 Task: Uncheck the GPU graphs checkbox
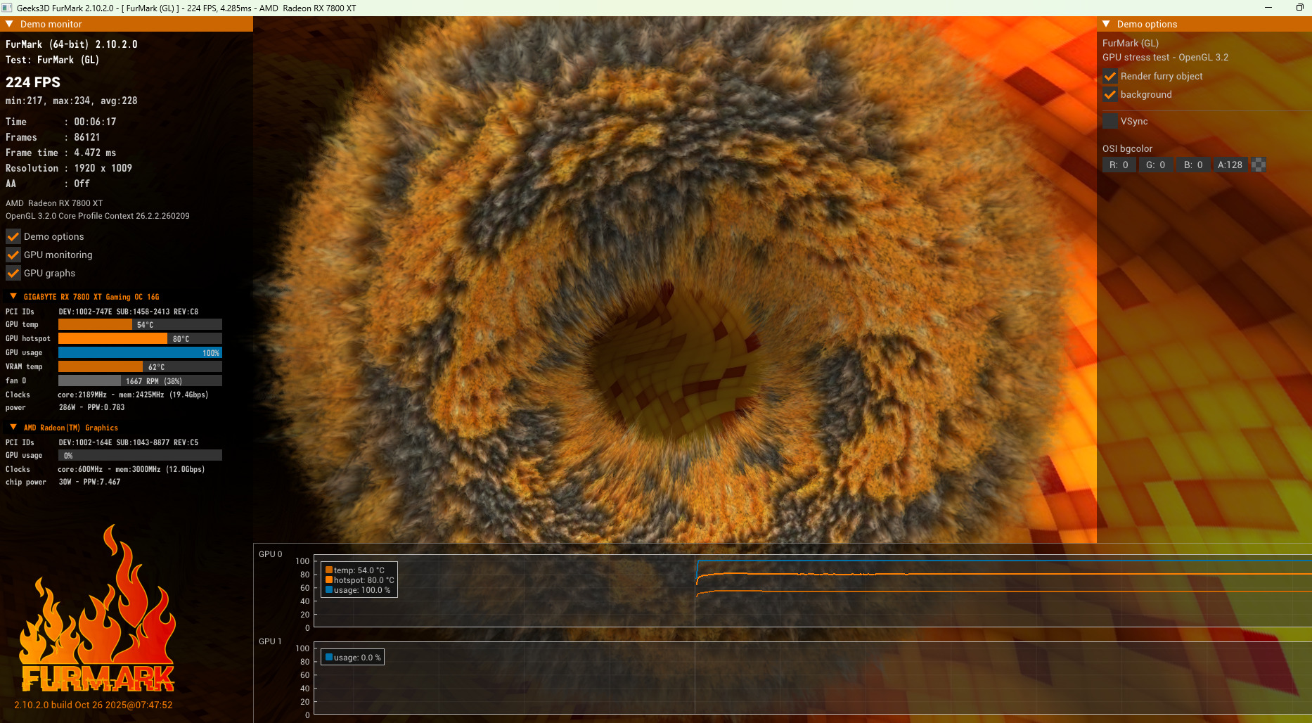click(13, 273)
